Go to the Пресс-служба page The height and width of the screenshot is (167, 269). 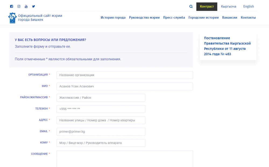[174, 17]
